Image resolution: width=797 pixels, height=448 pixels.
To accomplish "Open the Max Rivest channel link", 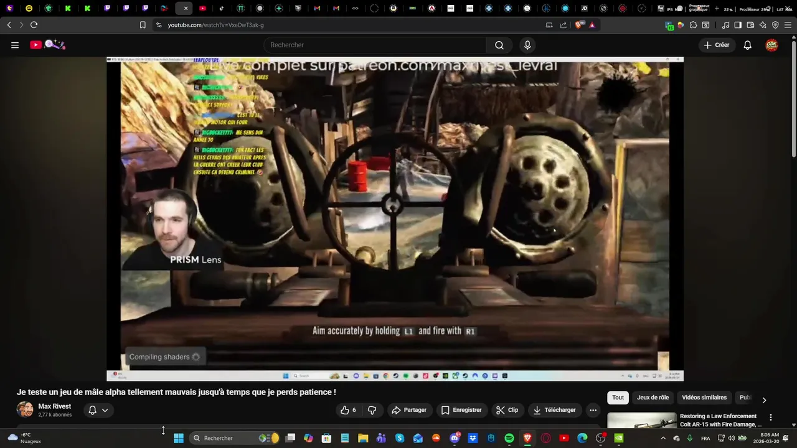I will click(x=55, y=406).
